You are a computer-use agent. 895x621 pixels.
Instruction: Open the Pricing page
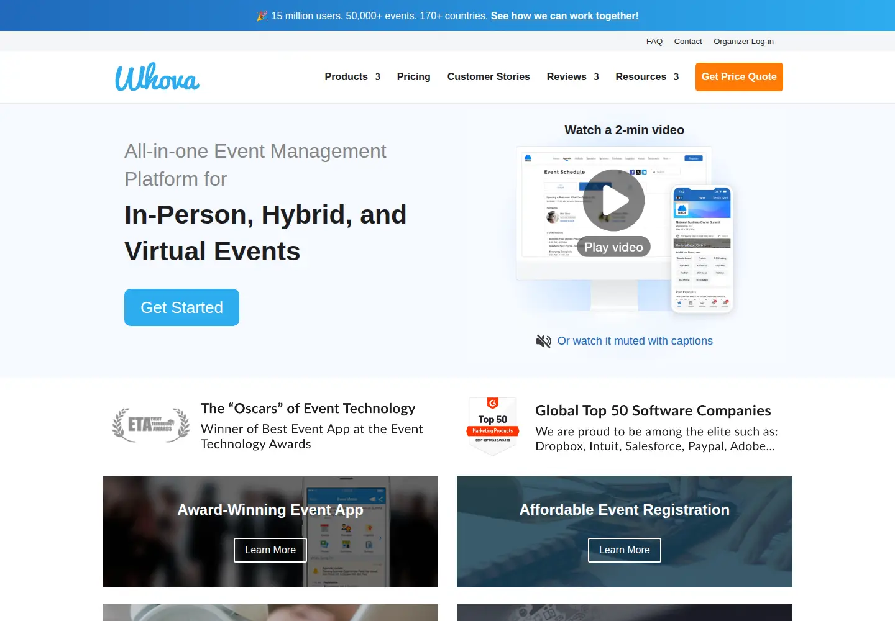point(414,77)
